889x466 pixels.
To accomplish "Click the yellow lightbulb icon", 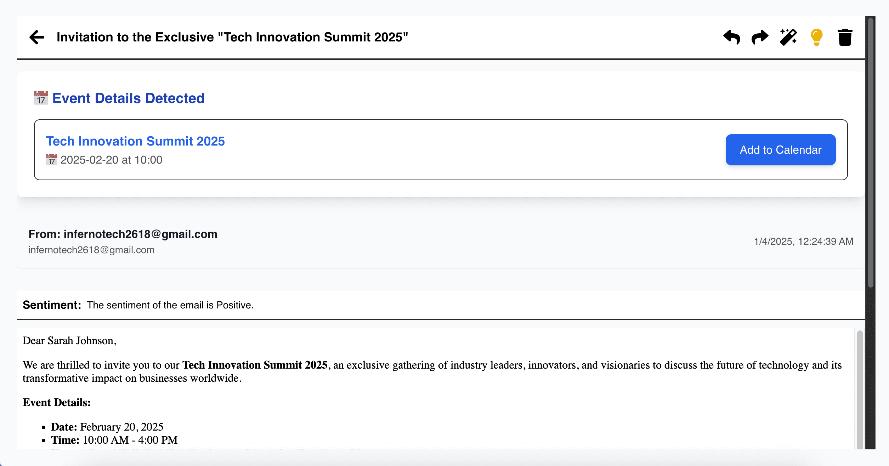I will point(816,37).
